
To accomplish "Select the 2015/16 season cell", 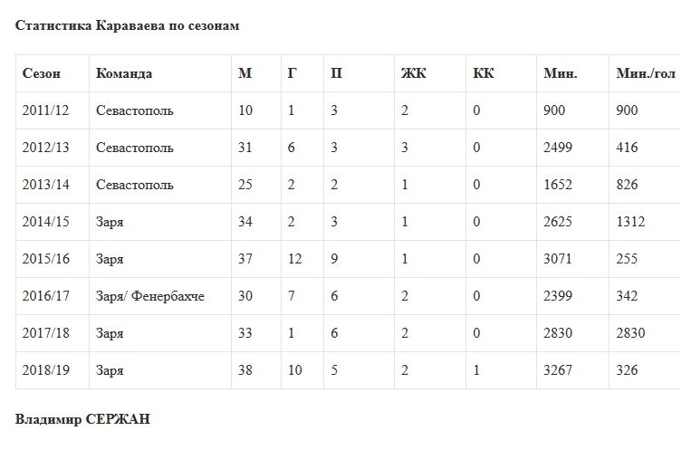I will (45, 259).
